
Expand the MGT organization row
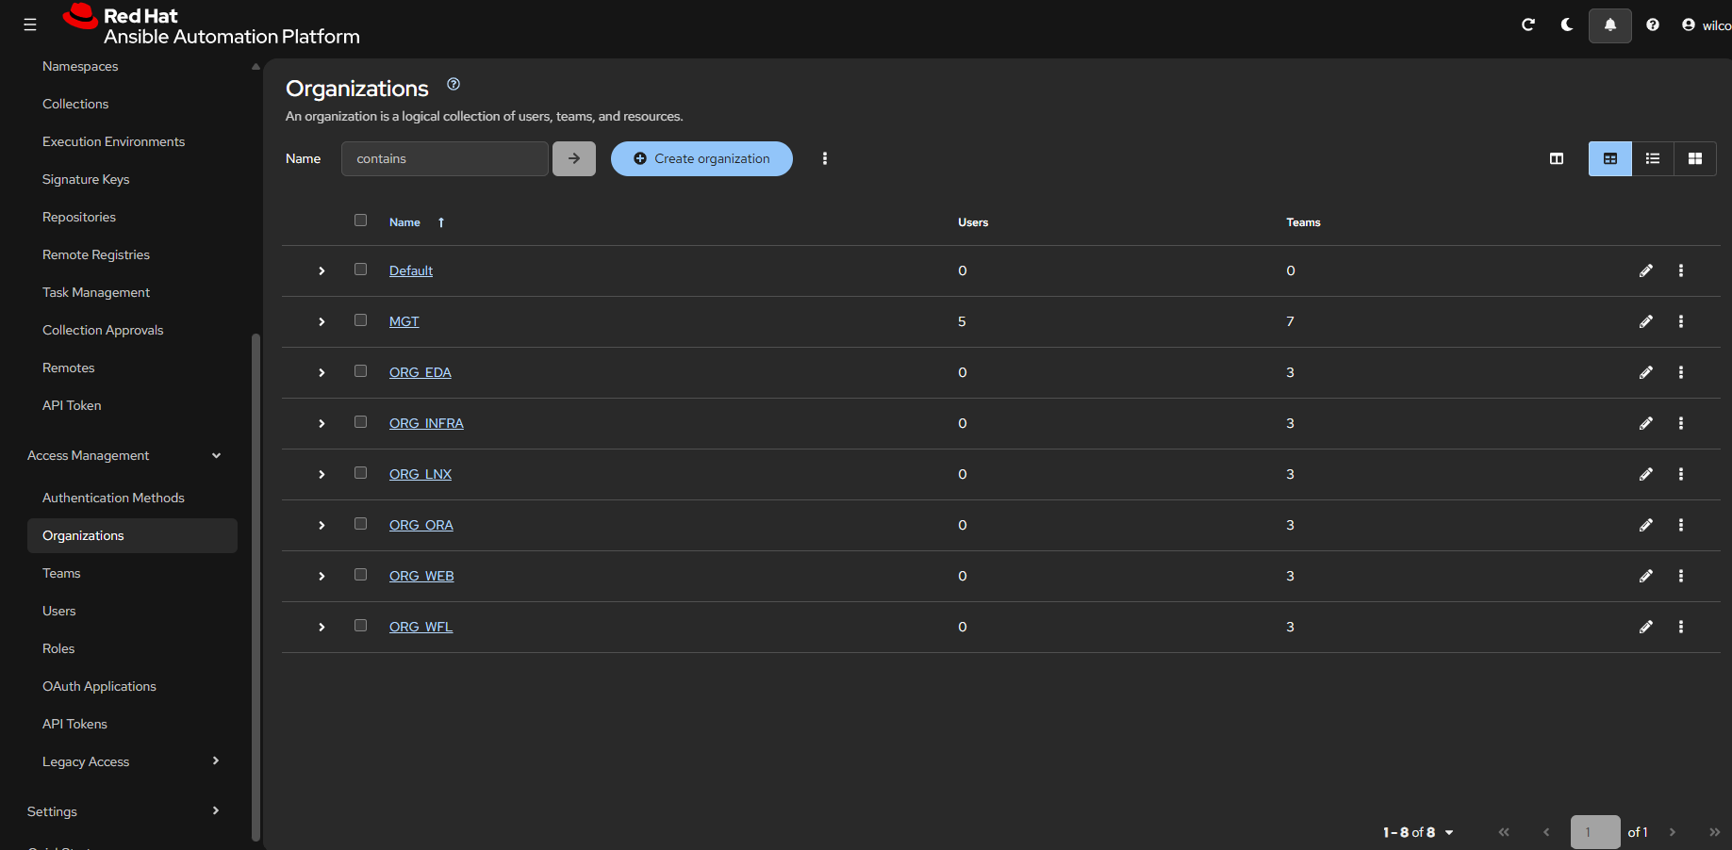pyautogui.click(x=322, y=321)
